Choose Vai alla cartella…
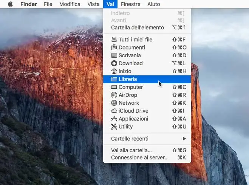249x185 pixels. (147, 150)
